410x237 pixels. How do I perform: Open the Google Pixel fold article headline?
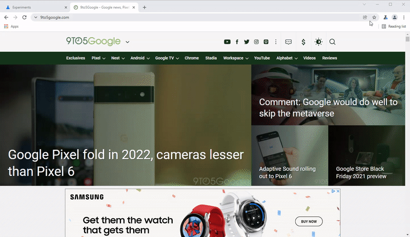click(x=126, y=163)
